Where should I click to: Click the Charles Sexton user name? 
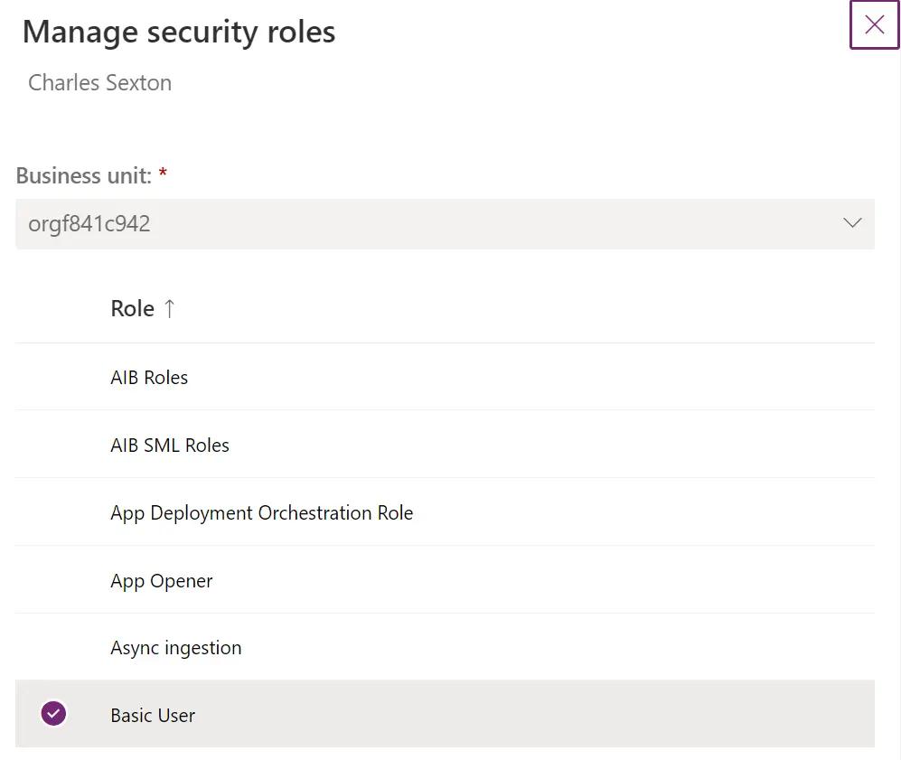tap(99, 82)
